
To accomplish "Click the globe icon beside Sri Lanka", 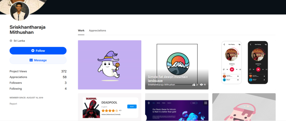I will pos(11,41).
